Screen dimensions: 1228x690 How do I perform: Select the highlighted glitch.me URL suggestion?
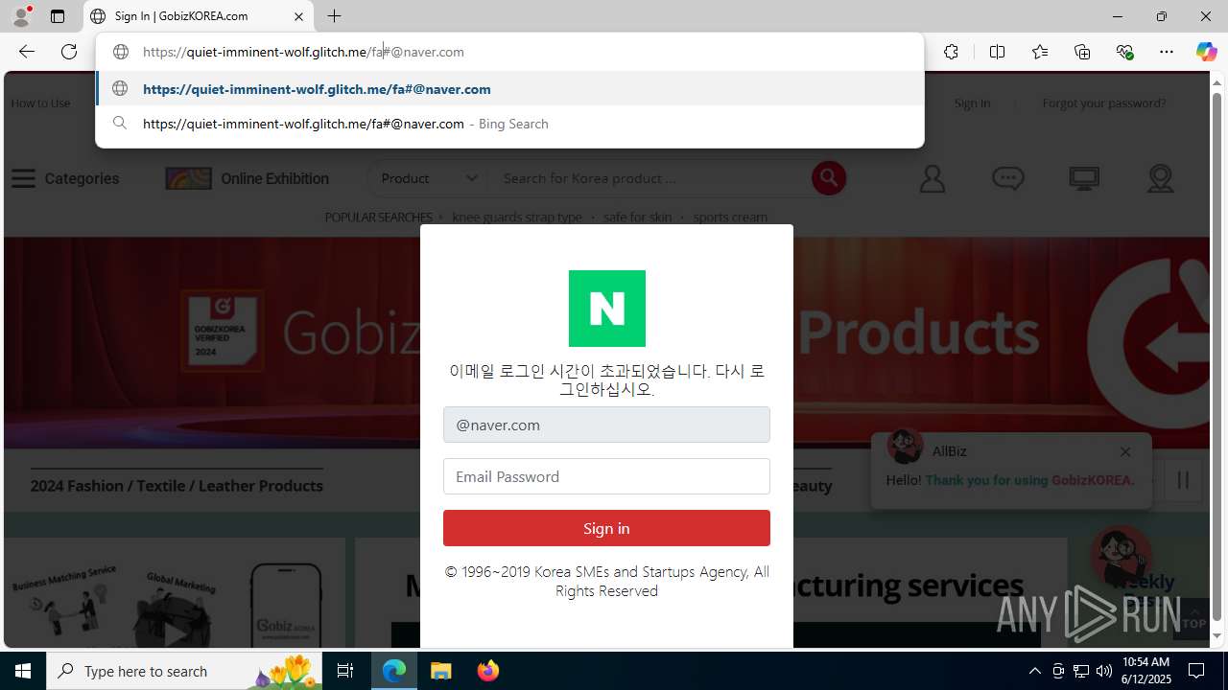[x=509, y=89]
